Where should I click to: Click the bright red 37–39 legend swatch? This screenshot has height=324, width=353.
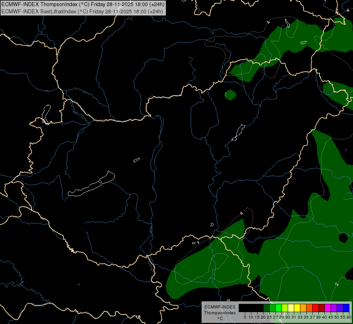pyautogui.click(x=316, y=308)
